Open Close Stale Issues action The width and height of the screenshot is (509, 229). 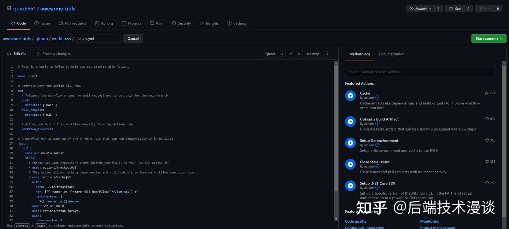tap(375, 162)
